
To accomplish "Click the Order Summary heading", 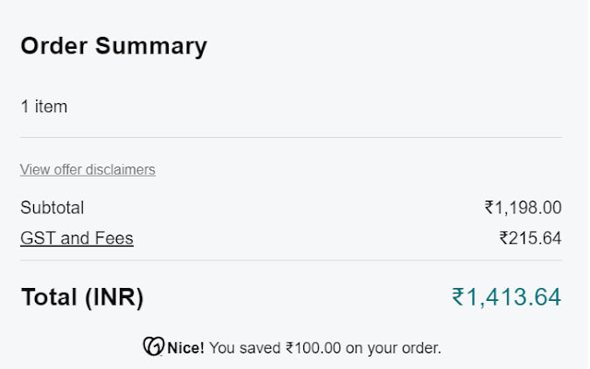I will [113, 45].
